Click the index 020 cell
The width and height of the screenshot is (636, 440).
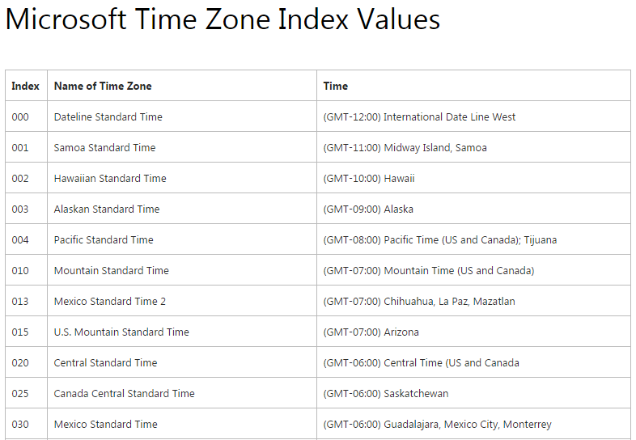20,362
